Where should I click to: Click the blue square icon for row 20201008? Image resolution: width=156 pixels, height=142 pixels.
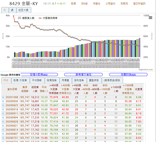(x=3, y=97)
